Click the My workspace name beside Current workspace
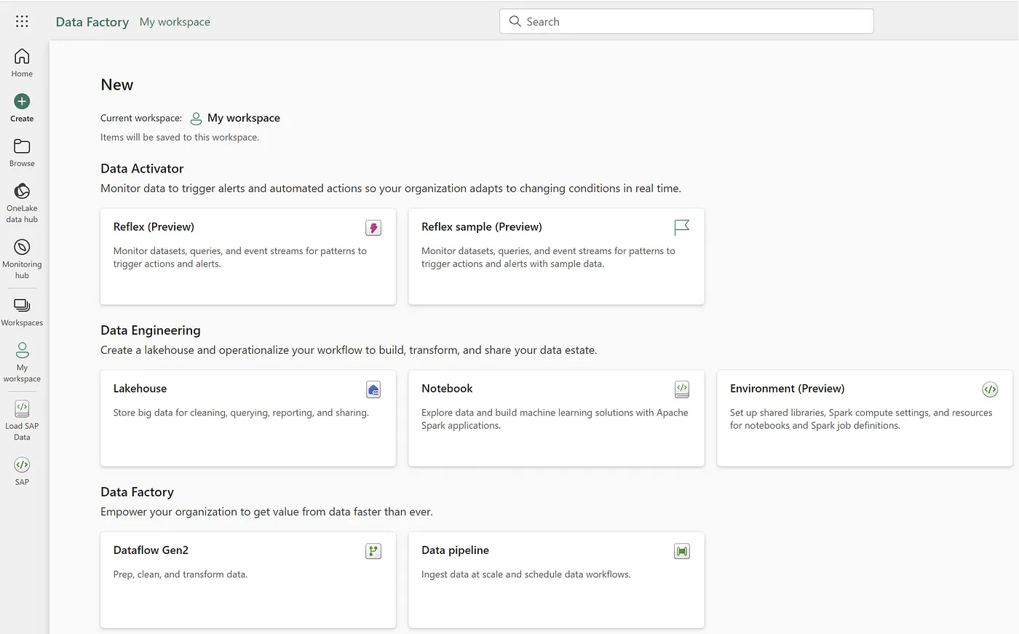The width and height of the screenshot is (1019, 634). click(244, 118)
